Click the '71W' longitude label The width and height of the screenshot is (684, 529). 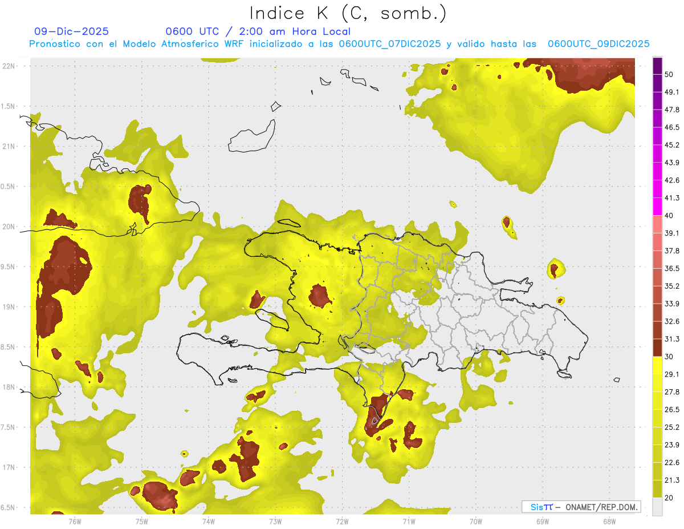[409, 521]
